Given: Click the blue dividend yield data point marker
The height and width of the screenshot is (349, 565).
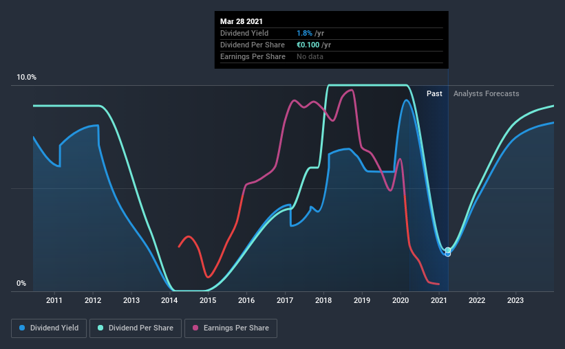Looking at the screenshot, I should [448, 254].
